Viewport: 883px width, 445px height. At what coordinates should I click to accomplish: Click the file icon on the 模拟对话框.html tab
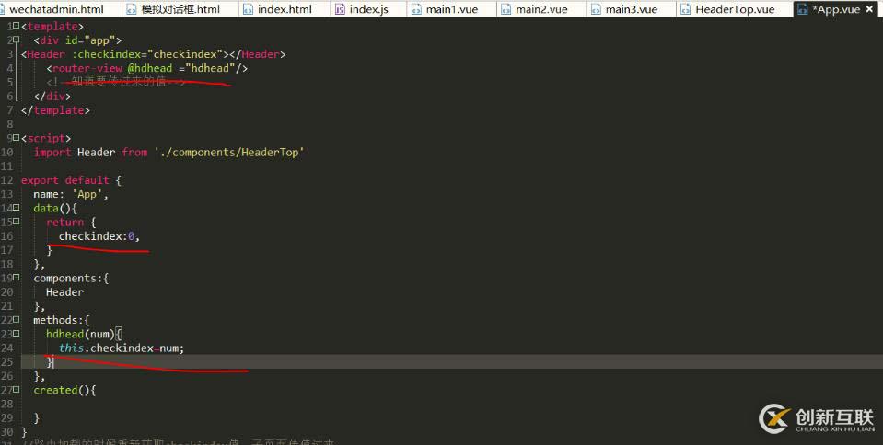click(x=130, y=9)
